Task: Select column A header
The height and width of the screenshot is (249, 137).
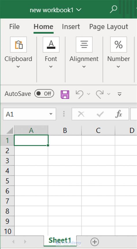Action: [31, 130]
